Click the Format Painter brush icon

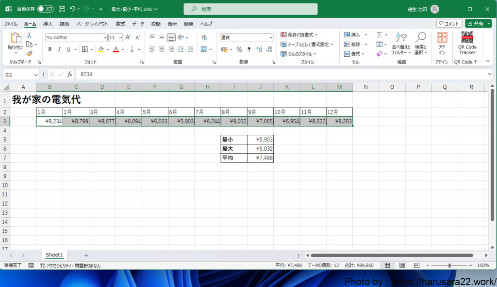tap(29, 53)
